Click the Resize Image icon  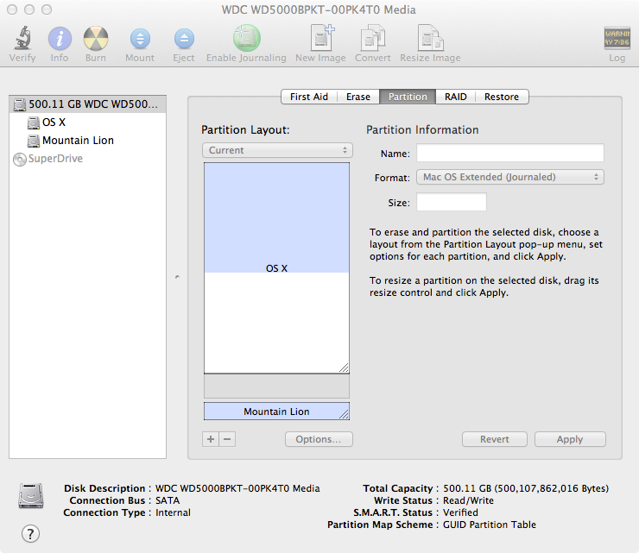[430, 38]
